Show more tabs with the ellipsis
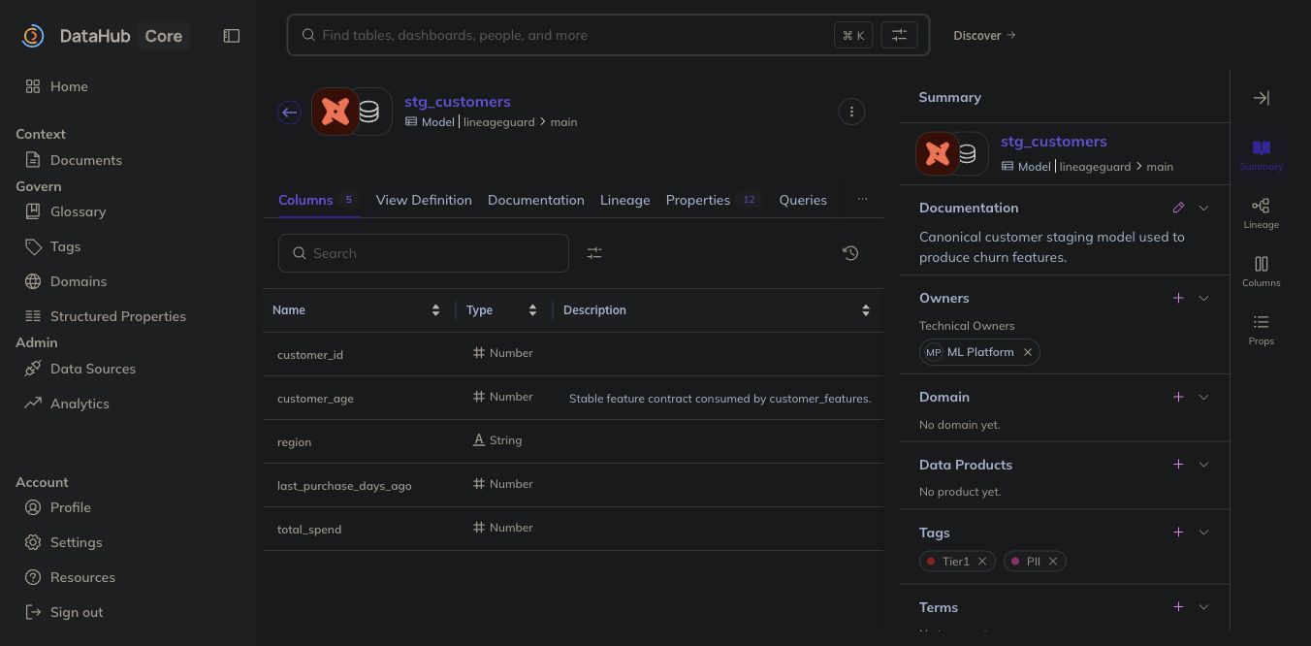 [x=862, y=199]
